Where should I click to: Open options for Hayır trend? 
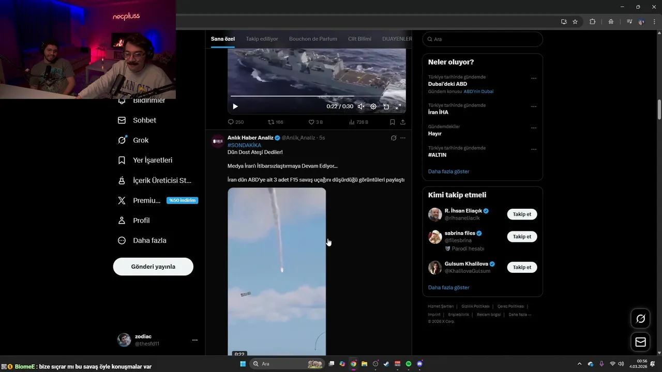click(534, 128)
